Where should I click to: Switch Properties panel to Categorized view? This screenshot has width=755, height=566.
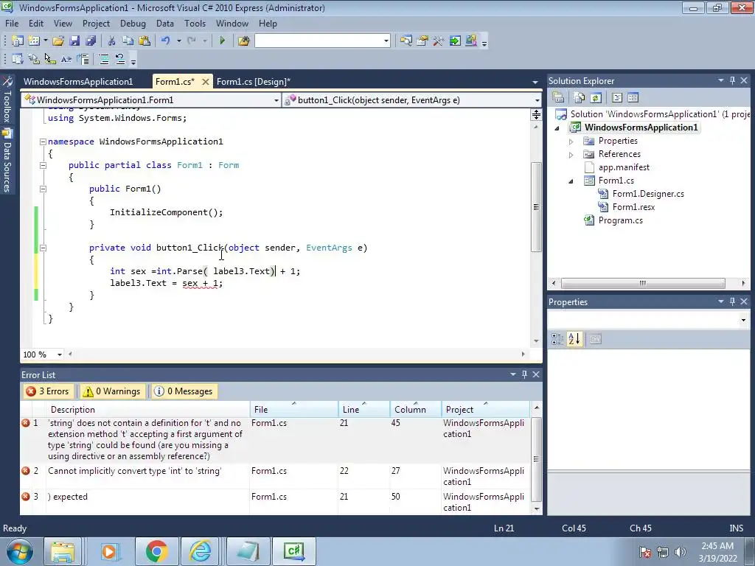[557, 339]
